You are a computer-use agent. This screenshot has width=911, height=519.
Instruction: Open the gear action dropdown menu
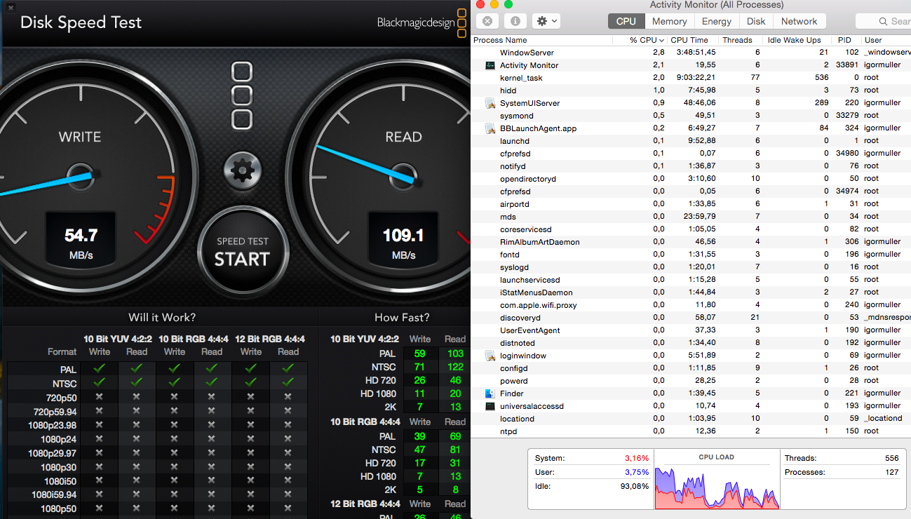click(x=546, y=21)
